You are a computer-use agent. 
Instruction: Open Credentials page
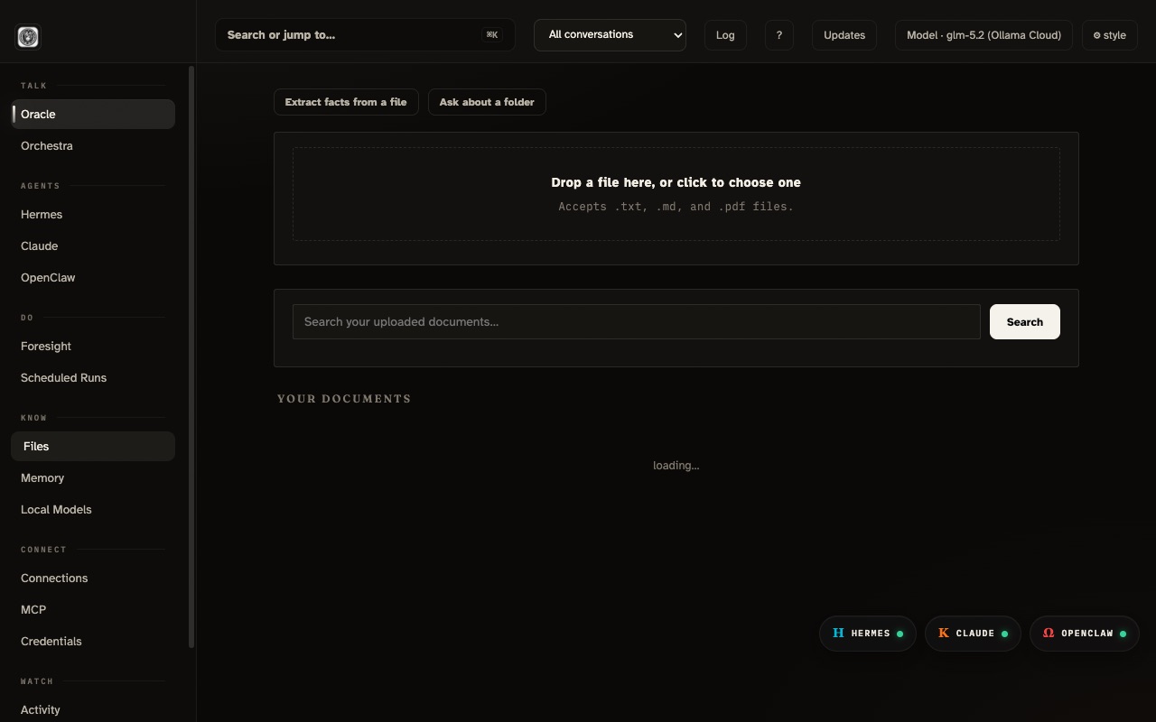tap(93, 642)
